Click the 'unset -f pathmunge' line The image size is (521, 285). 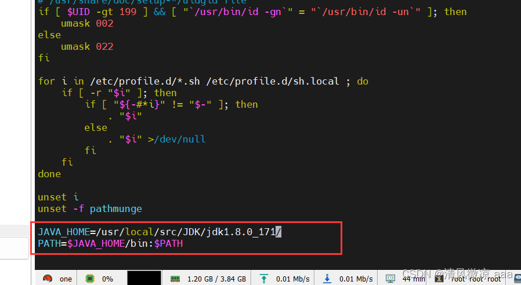(90, 209)
